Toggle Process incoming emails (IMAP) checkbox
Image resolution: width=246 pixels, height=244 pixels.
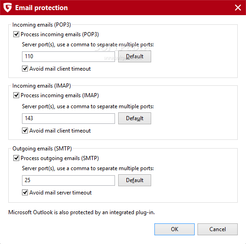click(x=16, y=95)
